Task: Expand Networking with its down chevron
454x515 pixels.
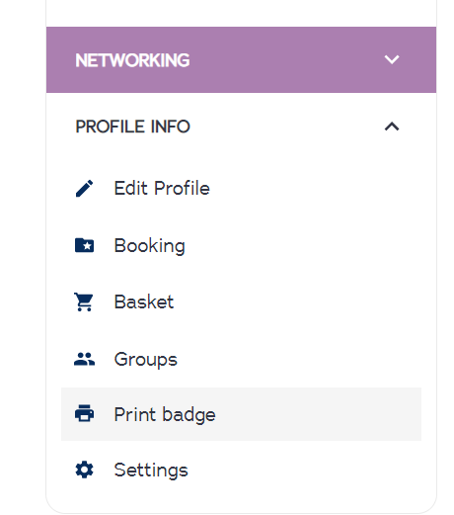Action: pos(392,59)
